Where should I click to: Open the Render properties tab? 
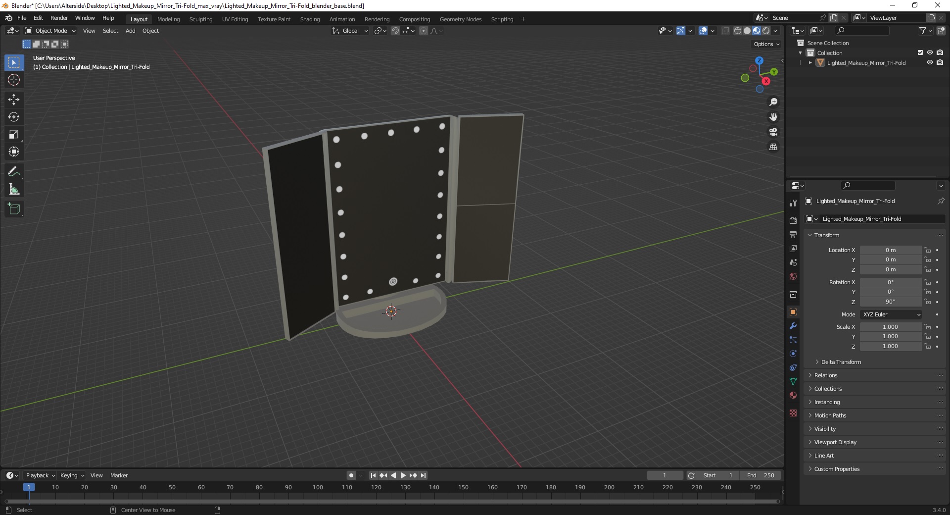point(793,220)
